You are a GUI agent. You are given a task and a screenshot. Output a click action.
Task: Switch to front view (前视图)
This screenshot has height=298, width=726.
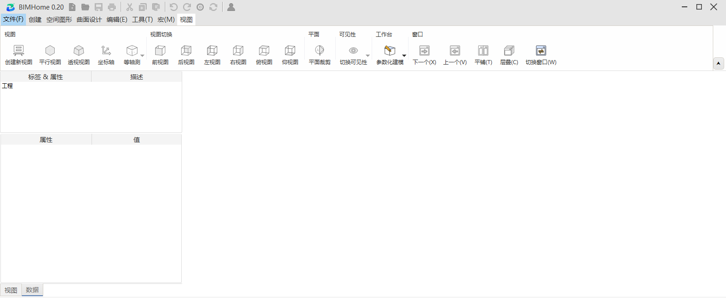coord(160,51)
